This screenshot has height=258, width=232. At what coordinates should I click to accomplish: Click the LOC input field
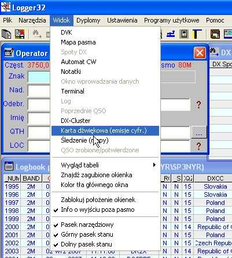pyautogui.click(x=39, y=145)
